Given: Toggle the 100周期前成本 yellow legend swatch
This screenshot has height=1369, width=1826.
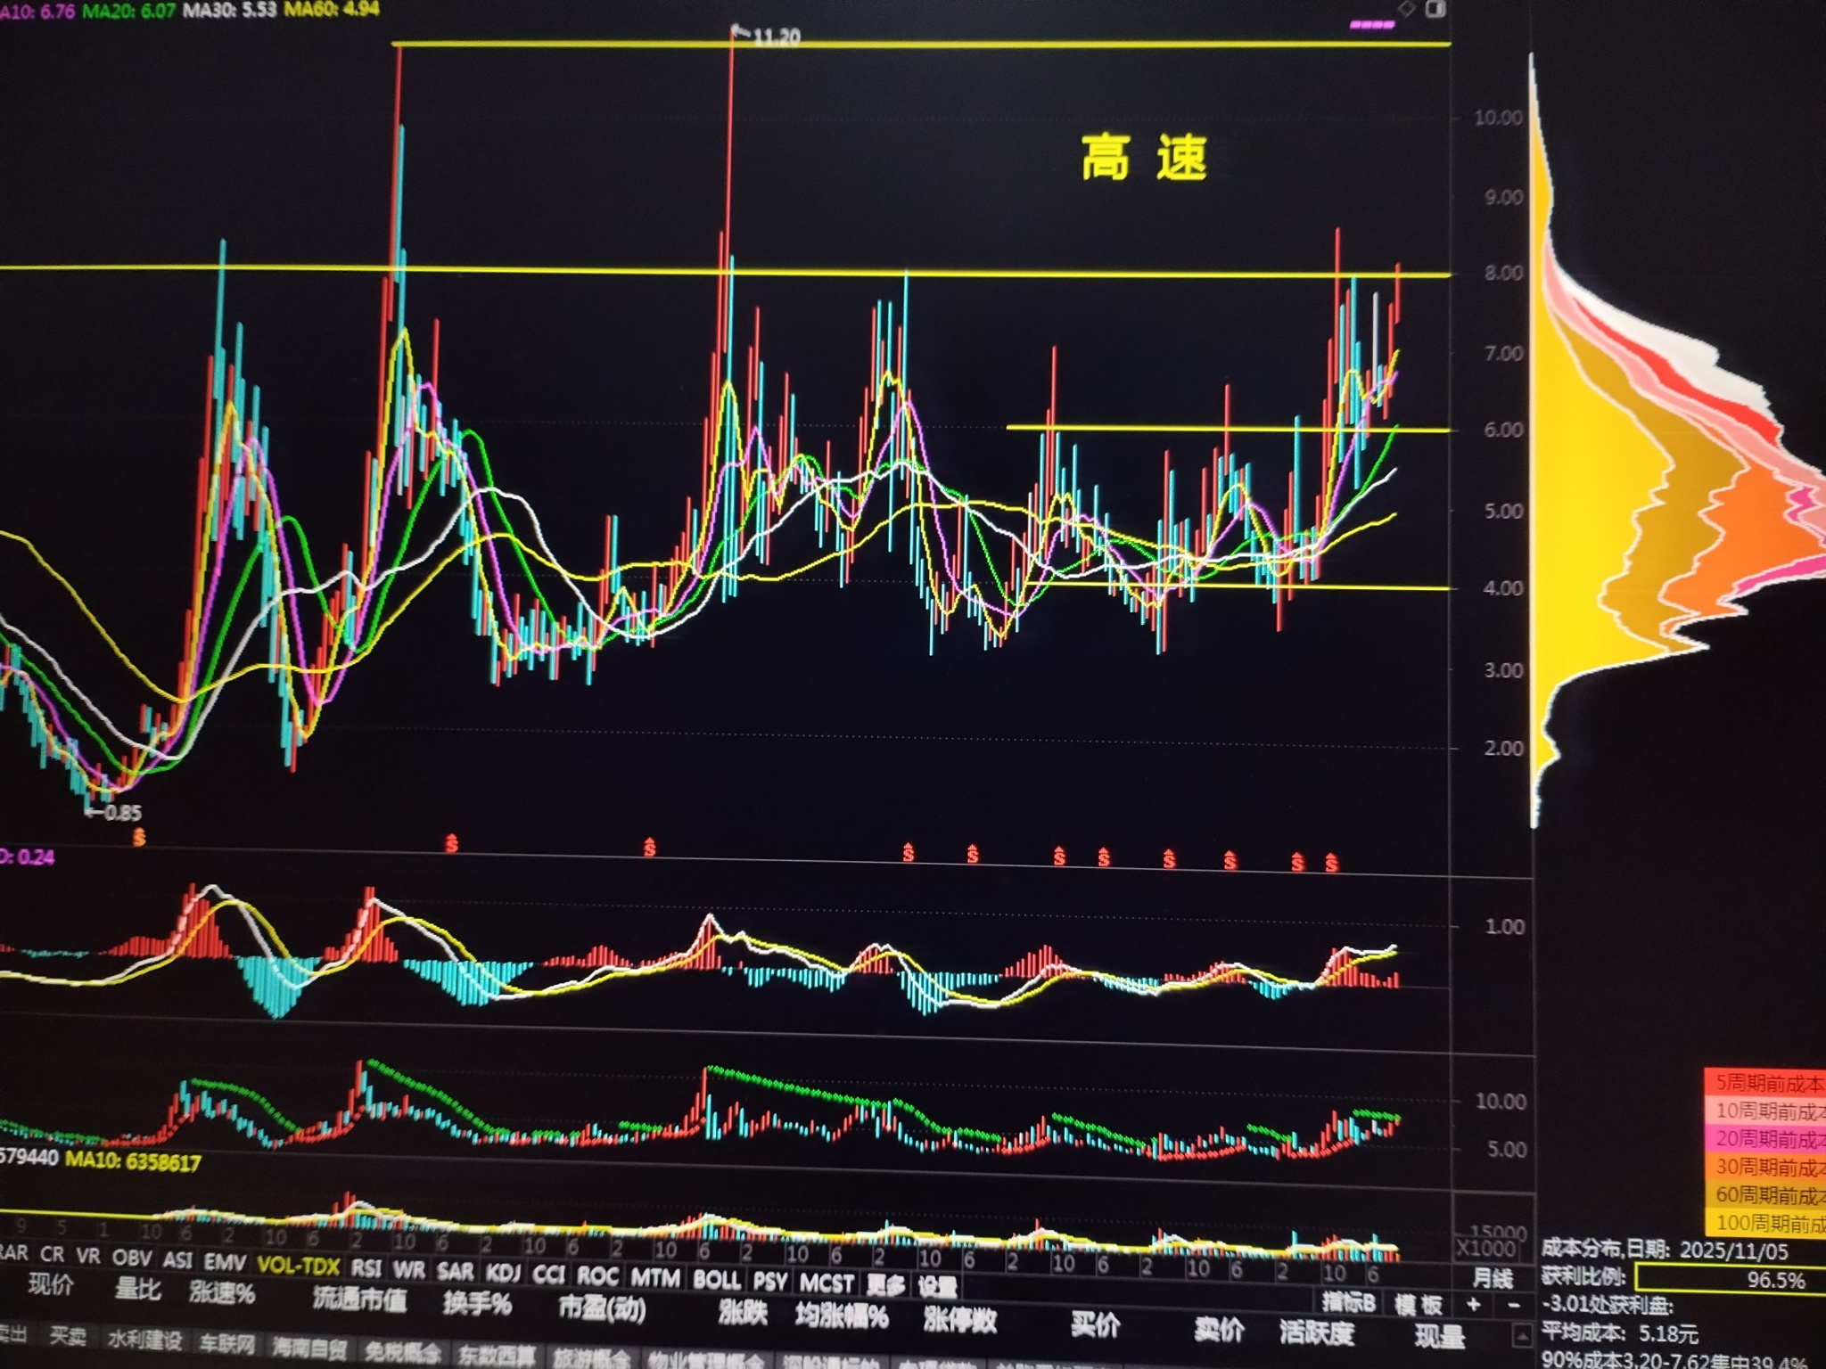Looking at the screenshot, I should pyautogui.click(x=1765, y=1222).
